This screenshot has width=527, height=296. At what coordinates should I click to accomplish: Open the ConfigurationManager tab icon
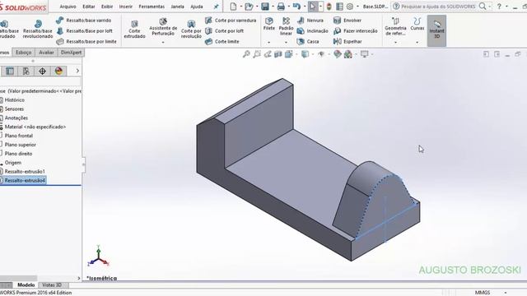coord(26,71)
